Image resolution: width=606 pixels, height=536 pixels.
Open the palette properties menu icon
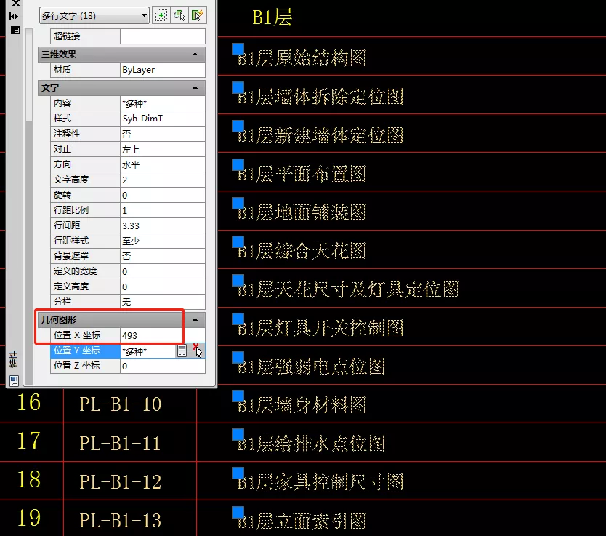tap(15, 30)
